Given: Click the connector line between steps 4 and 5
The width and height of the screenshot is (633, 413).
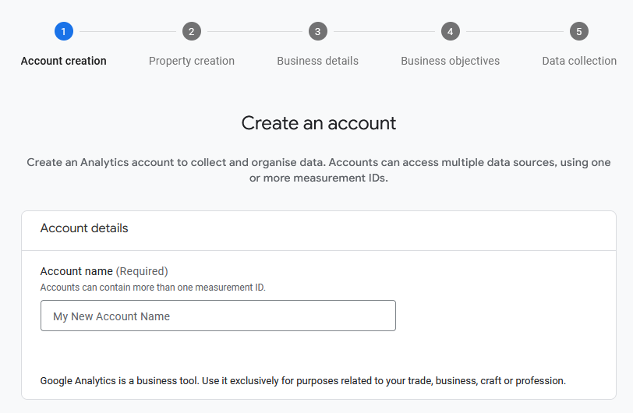Looking at the screenshot, I should [x=515, y=31].
